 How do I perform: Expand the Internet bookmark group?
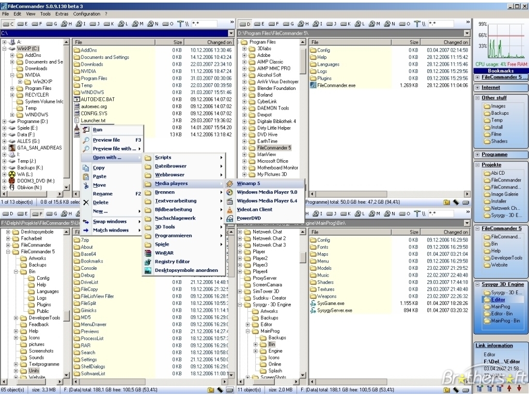pyautogui.click(x=477, y=88)
